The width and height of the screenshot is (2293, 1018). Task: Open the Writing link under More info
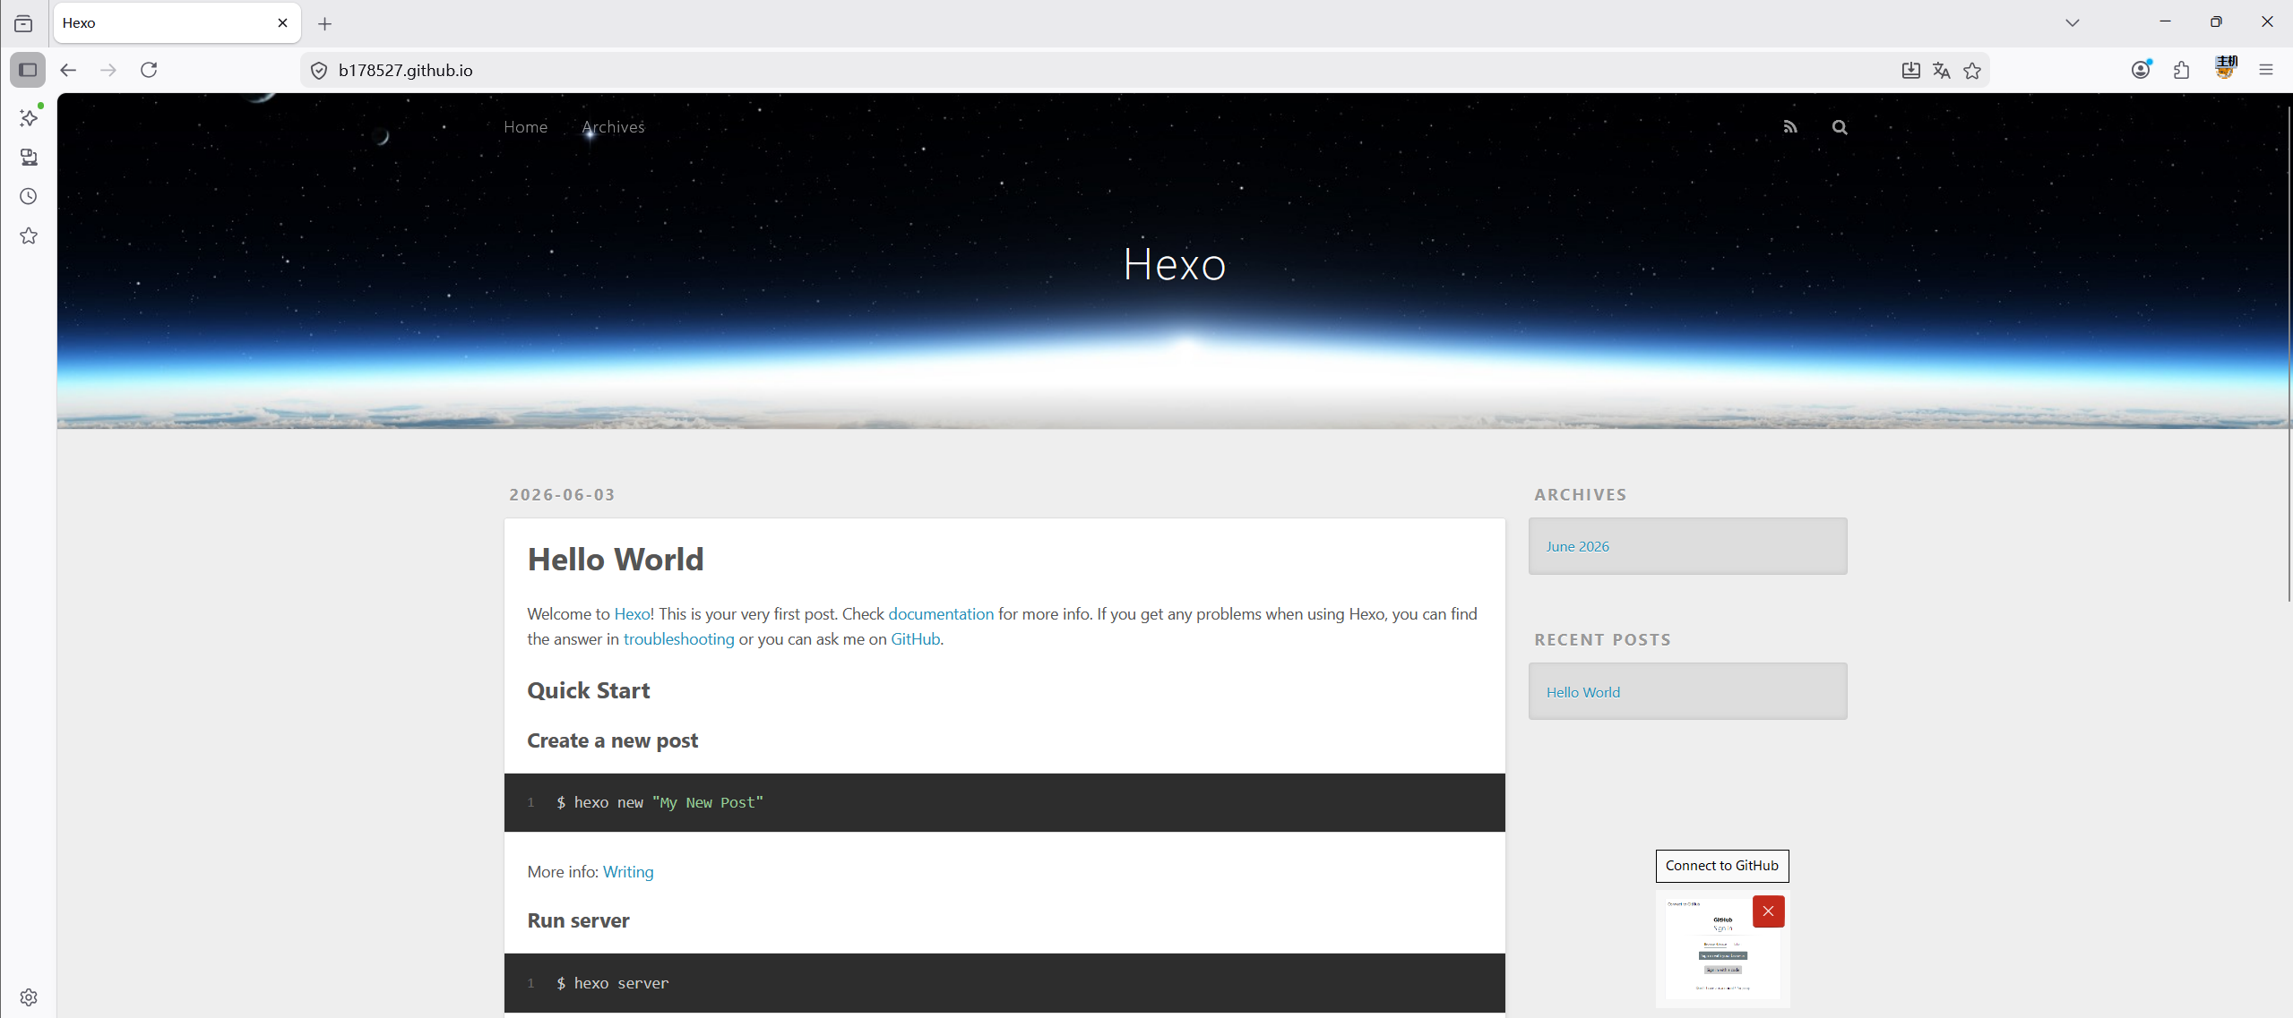(628, 872)
